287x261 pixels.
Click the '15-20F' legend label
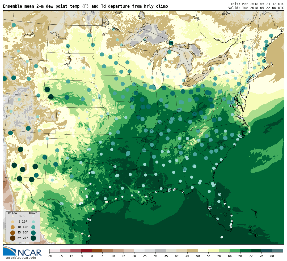23,232
